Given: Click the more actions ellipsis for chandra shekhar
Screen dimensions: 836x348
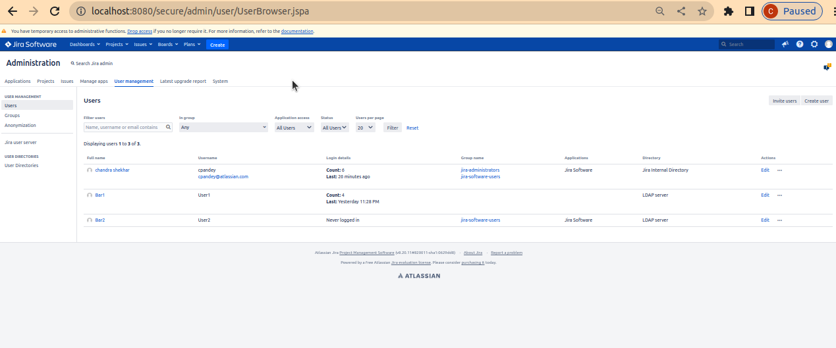Looking at the screenshot, I should (780, 170).
